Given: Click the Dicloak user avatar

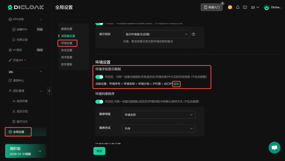Looking at the screenshot, I should pyautogui.click(x=266, y=7).
